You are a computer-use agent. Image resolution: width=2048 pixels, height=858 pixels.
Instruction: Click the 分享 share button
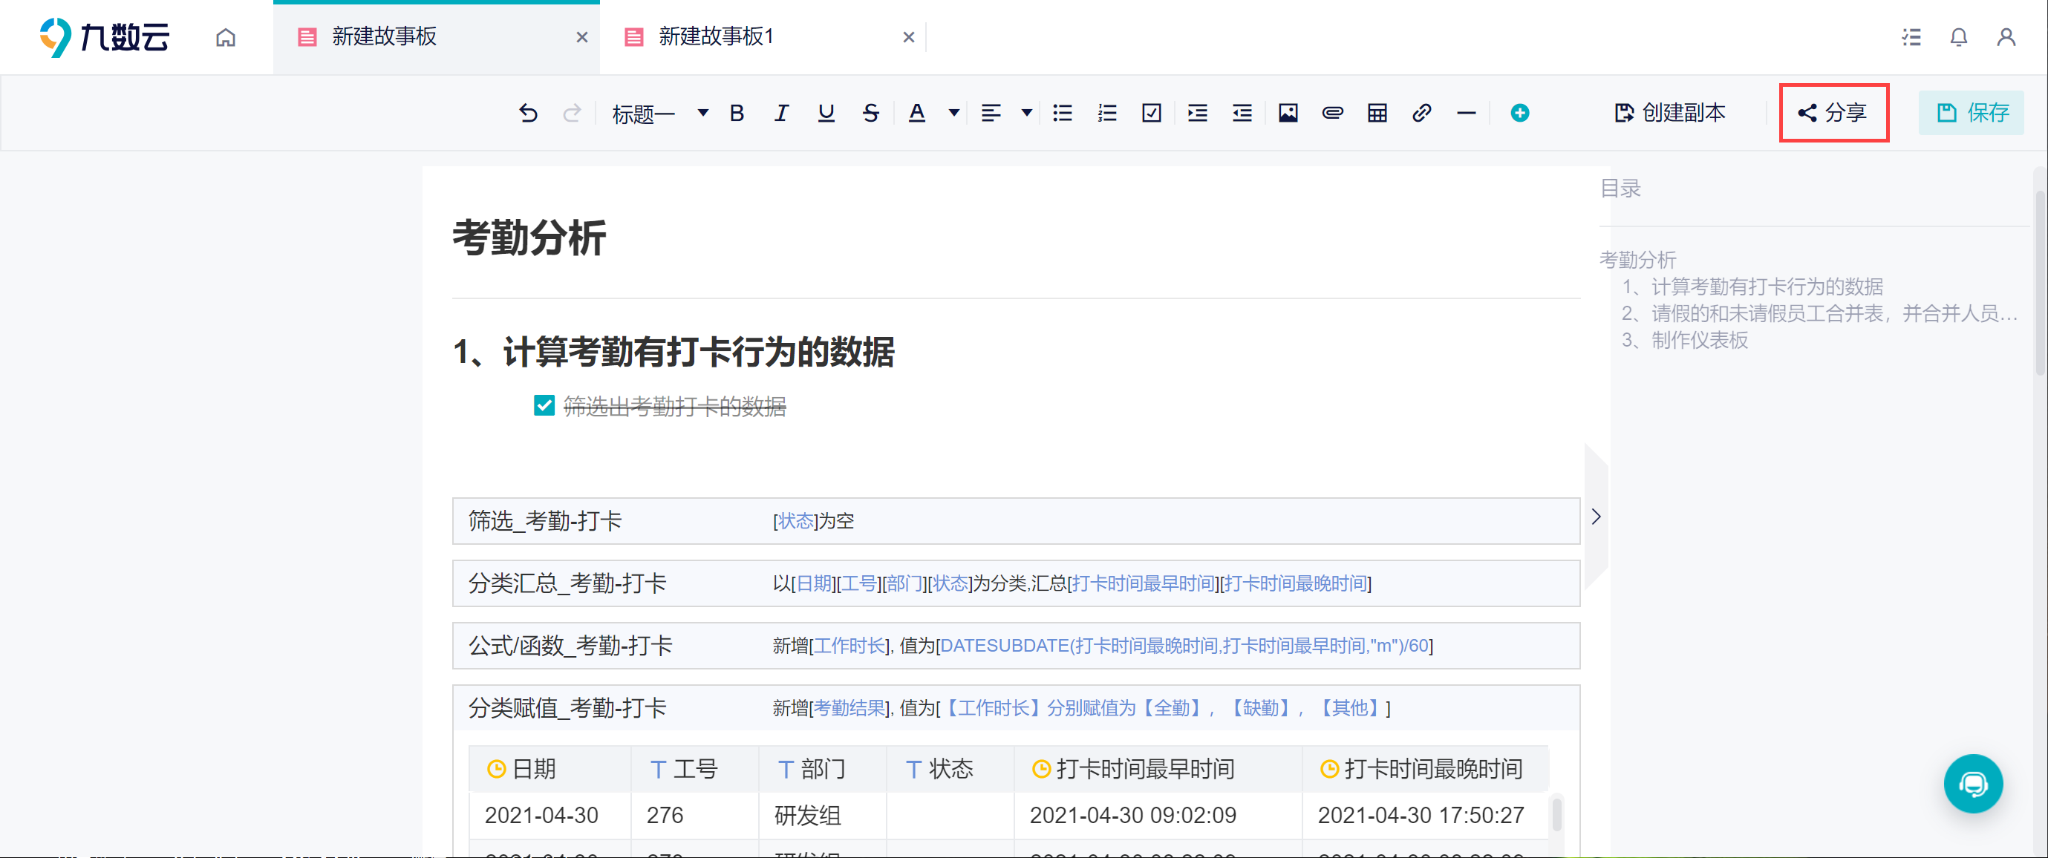pyautogui.click(x=1833, y=113)
